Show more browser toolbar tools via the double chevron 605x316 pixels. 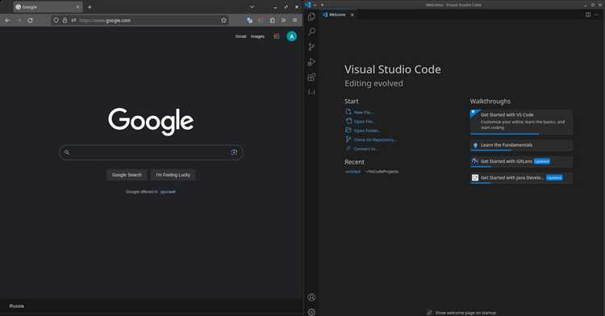tap(284, 20)
